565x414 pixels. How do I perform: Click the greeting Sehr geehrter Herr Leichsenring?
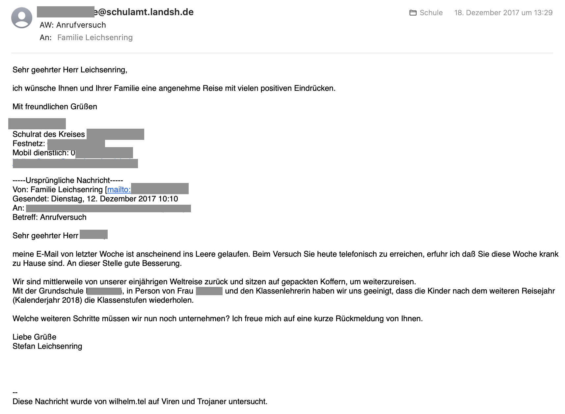tap(70, 70)
